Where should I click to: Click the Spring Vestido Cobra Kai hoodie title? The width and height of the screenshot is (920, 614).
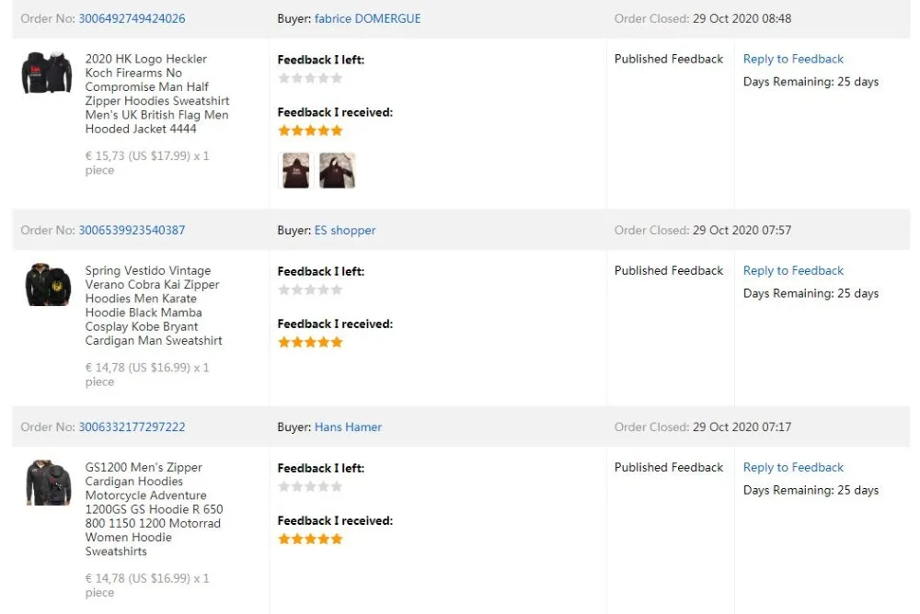tap(154, 305)
